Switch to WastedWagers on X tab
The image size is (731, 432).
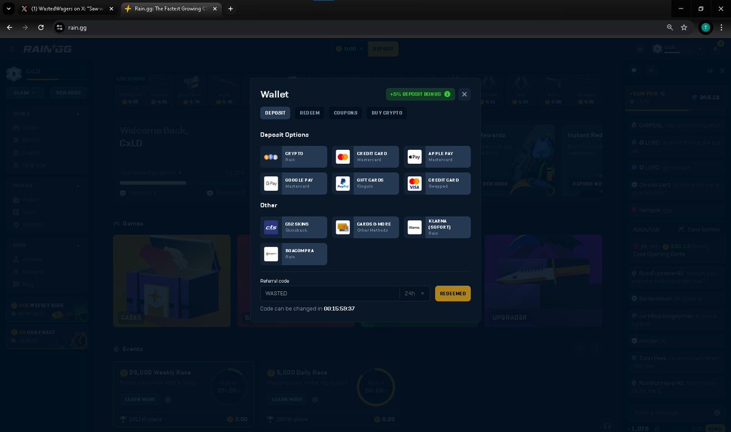pyautogui.click(x=66, y=9)
